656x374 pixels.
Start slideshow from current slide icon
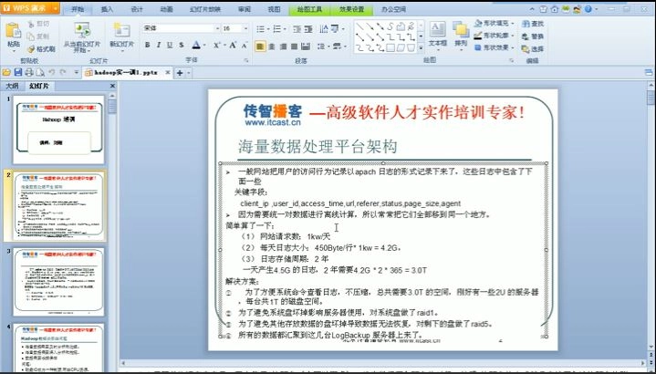pos(82,30)
